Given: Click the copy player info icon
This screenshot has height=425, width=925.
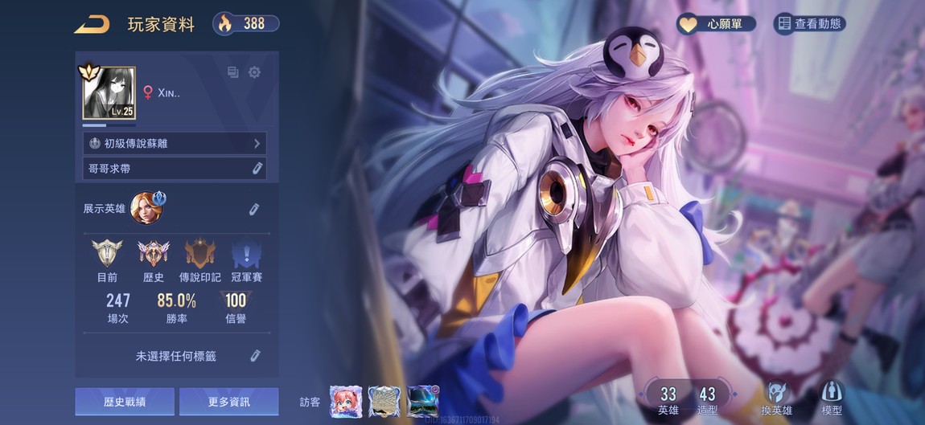Looking at the screenshot, I should click(x=233, y=72).
